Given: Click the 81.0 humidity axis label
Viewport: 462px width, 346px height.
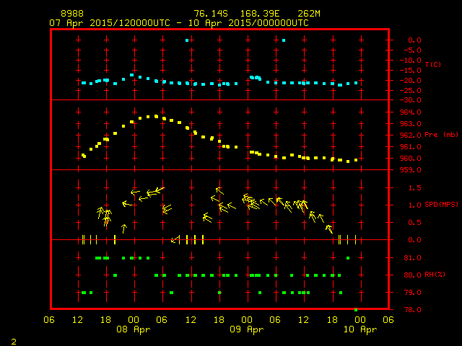Looking at the screenshot, I should click(412, 258).
